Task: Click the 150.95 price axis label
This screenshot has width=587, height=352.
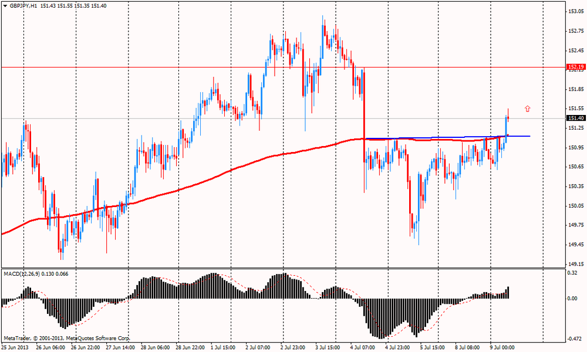Action: click(576, 147)
